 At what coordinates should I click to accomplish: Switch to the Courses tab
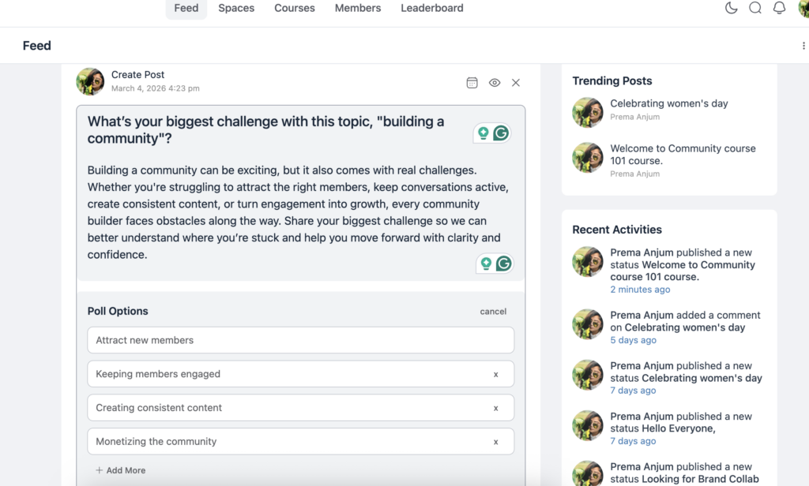[294, 8]
